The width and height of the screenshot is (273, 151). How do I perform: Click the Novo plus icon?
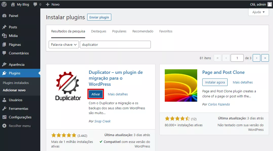tap(48, 4)
